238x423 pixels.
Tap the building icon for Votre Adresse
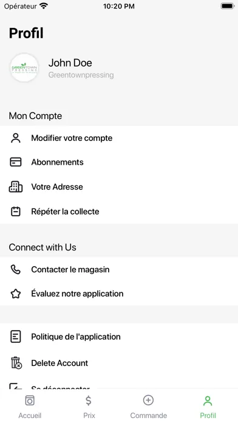pos(16,187)
